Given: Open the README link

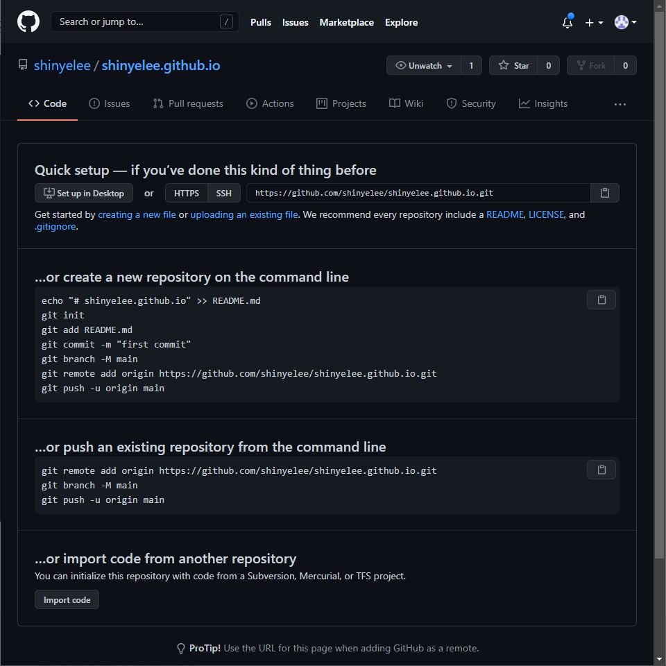Looking at the screenshot, I should (x=504, y=214).
